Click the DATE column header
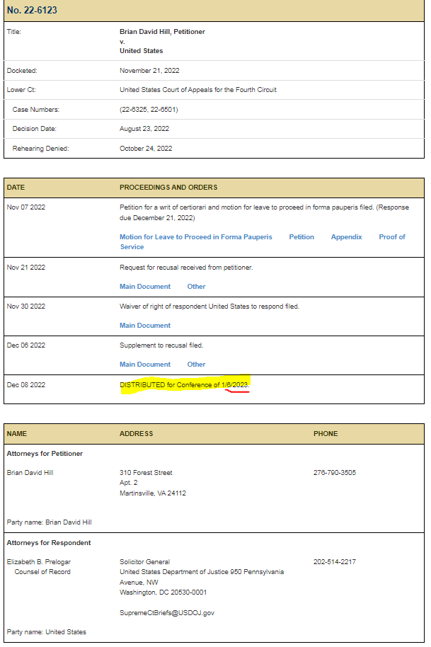 click(x=16, y=188)
